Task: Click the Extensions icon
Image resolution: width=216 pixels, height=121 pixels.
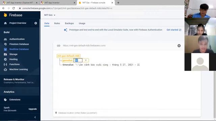Action: coord(5,100)
